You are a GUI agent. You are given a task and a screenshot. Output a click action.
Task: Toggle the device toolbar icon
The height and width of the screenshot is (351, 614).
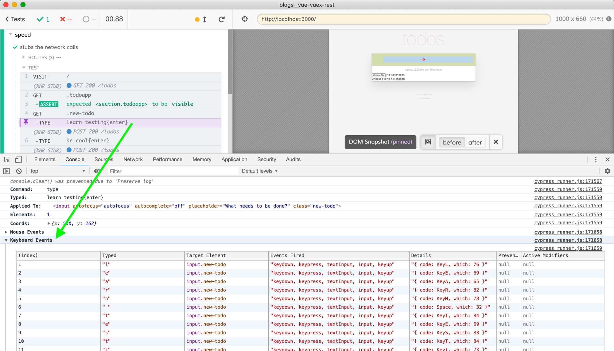18,160
